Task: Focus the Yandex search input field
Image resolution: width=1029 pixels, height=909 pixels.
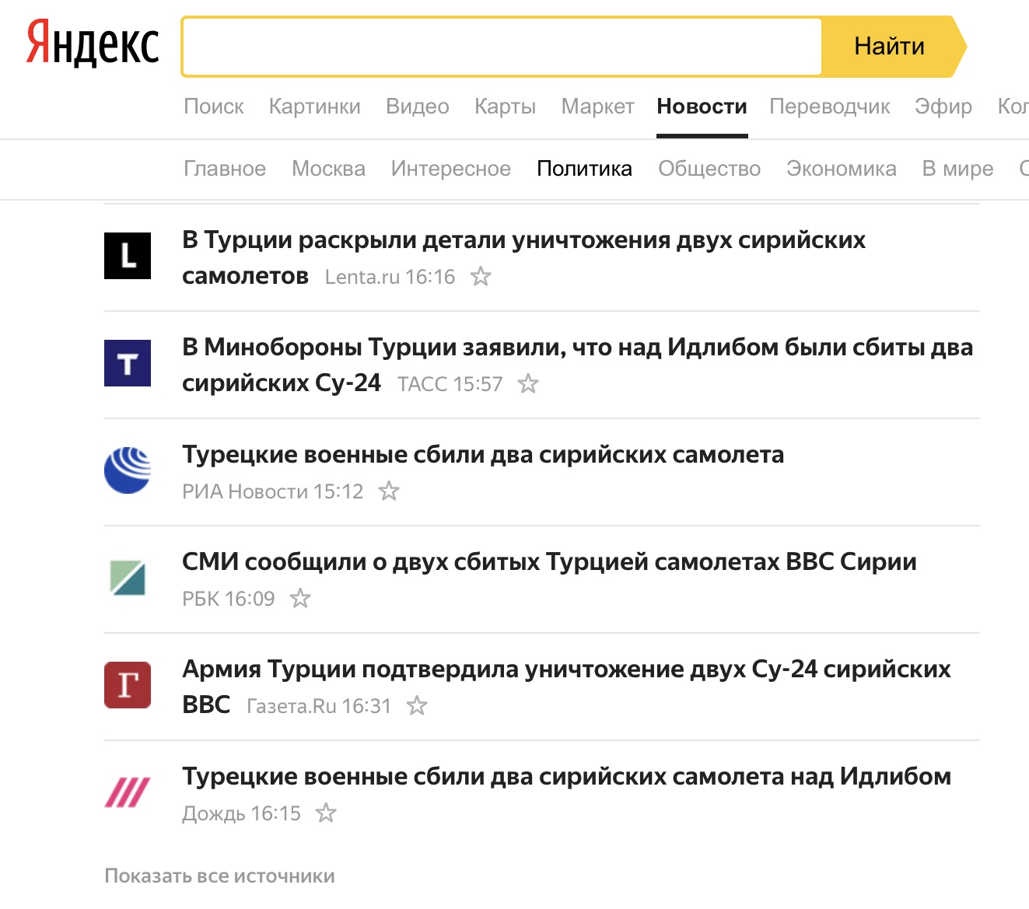Action: (x=502, y=47)
